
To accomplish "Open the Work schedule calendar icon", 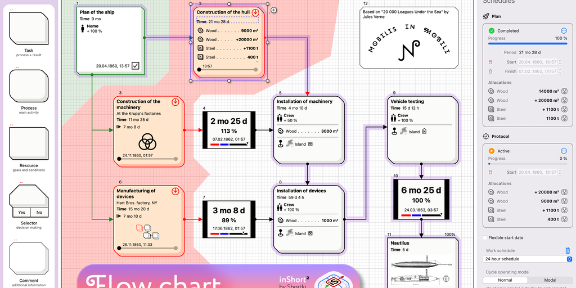I will pos(568,250).
